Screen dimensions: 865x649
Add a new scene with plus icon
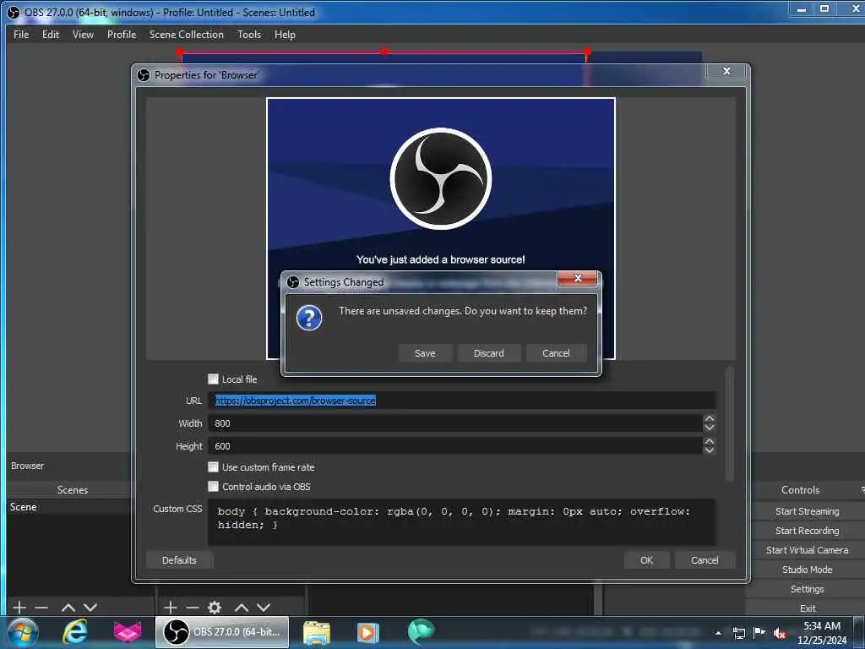(x=19, y=608)
